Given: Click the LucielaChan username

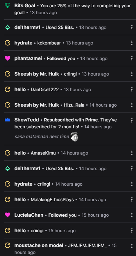Looking at the screenshot, I should point(29,215).
